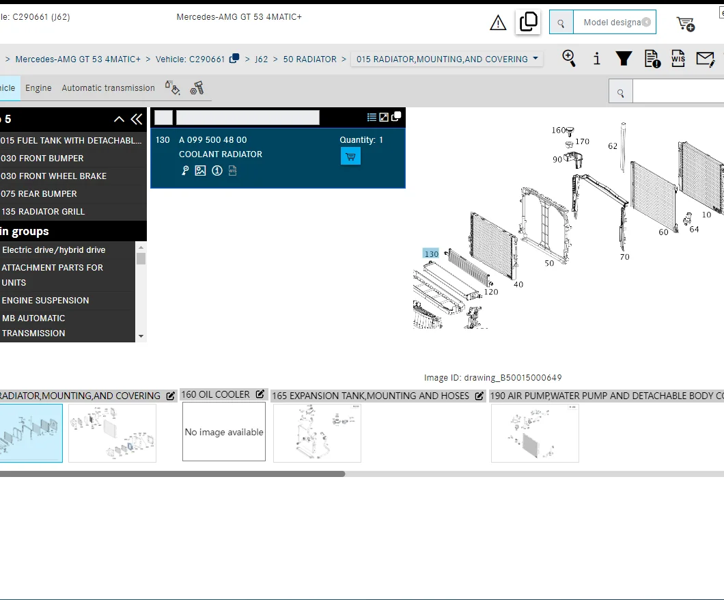Open MB Automatic Transmission main group
The width and height of the screenshot is (724, 600).
point(68,326)
